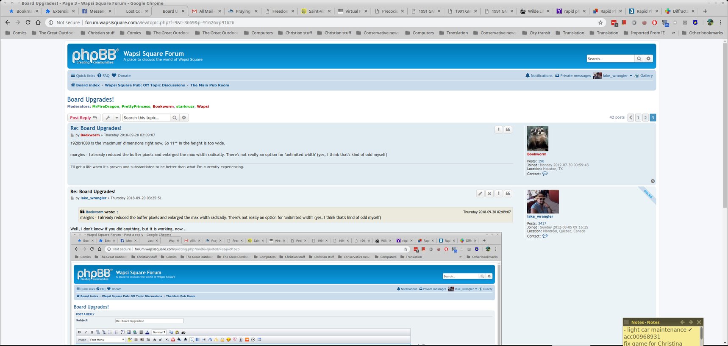
Task: Delete lake_wrangler's post with the X icon
Action: 489,194
